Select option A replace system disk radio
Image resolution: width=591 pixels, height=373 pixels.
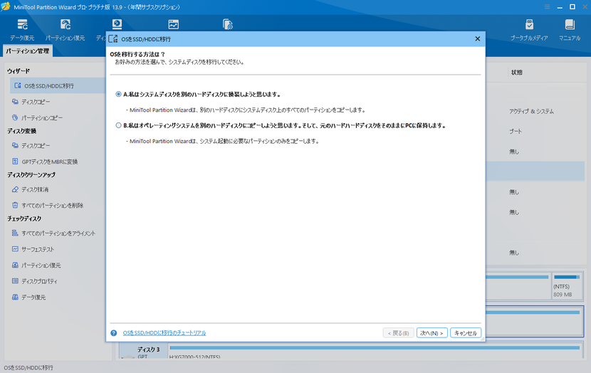coord(118,94)
